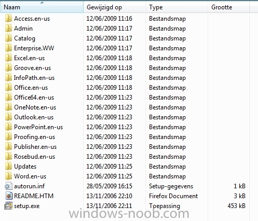Select the Outlook.en-us folder name
The image size is (258, 221).
click(34, 117)
